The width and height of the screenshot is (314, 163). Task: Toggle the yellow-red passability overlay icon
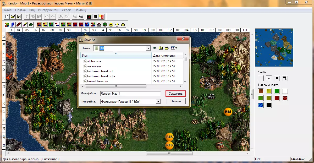102,17
